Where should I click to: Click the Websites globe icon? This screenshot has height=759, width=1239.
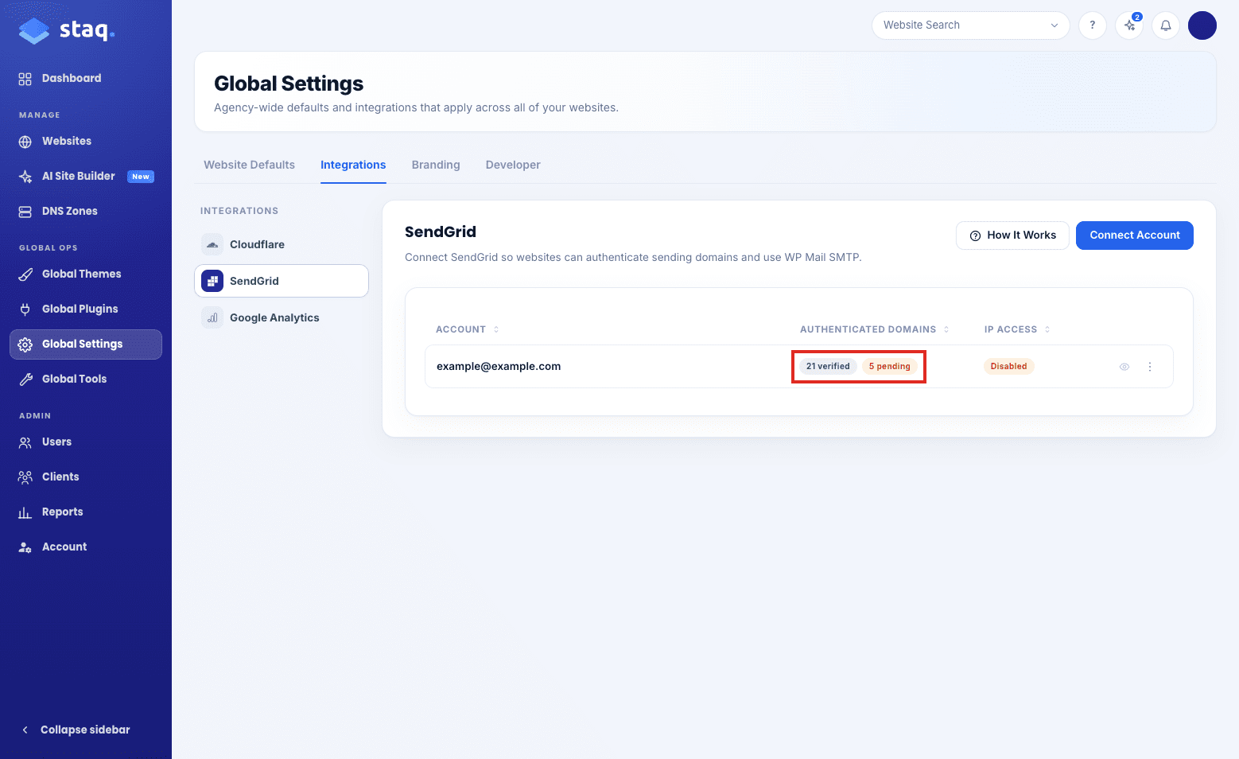pyautogui.click(x=25, y=142)
